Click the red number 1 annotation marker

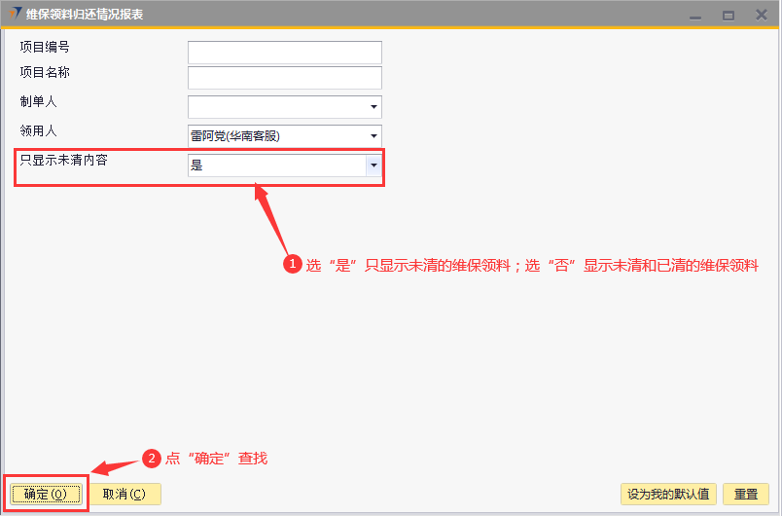coord(292,265)
